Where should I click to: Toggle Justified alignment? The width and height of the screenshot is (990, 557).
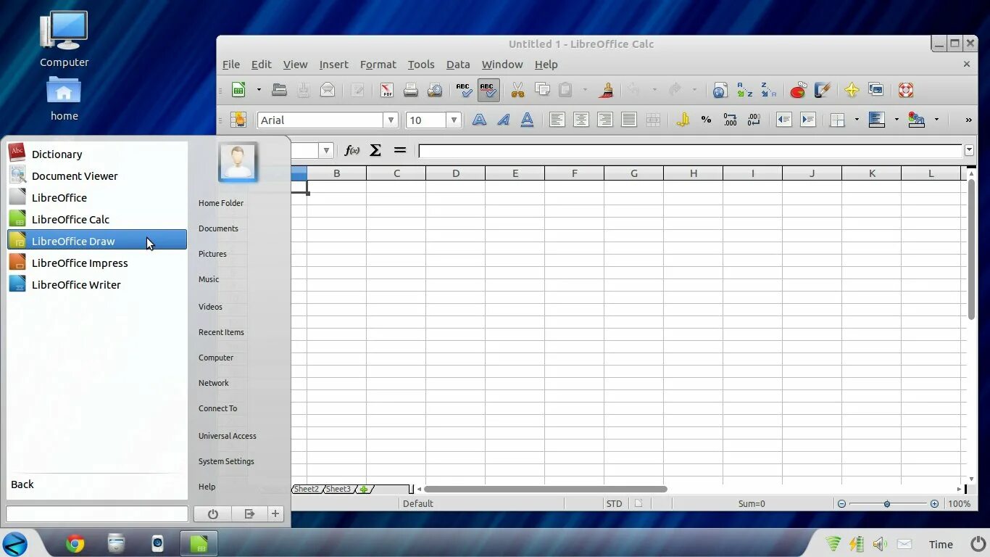628,120
